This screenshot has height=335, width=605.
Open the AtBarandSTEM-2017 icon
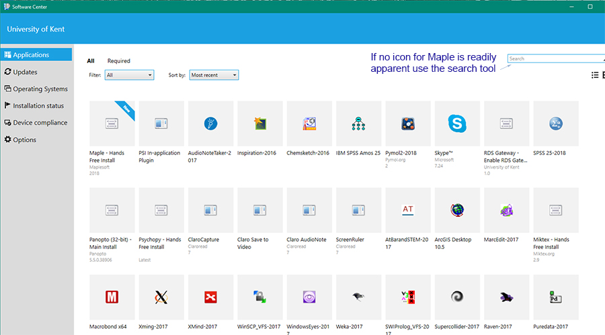tap(408, 210)
